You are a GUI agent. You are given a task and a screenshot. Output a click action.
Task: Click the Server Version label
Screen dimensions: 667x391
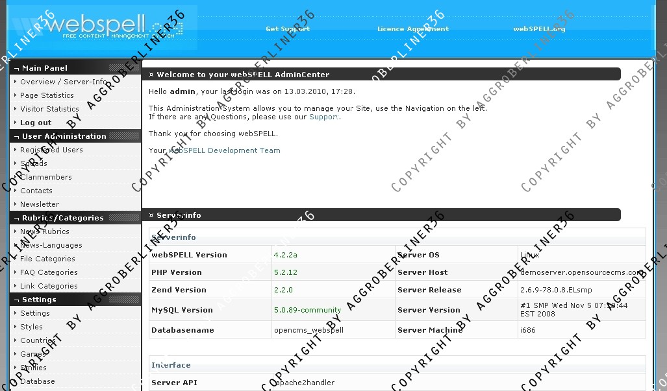pyautogui.click(x=429, y=310)
